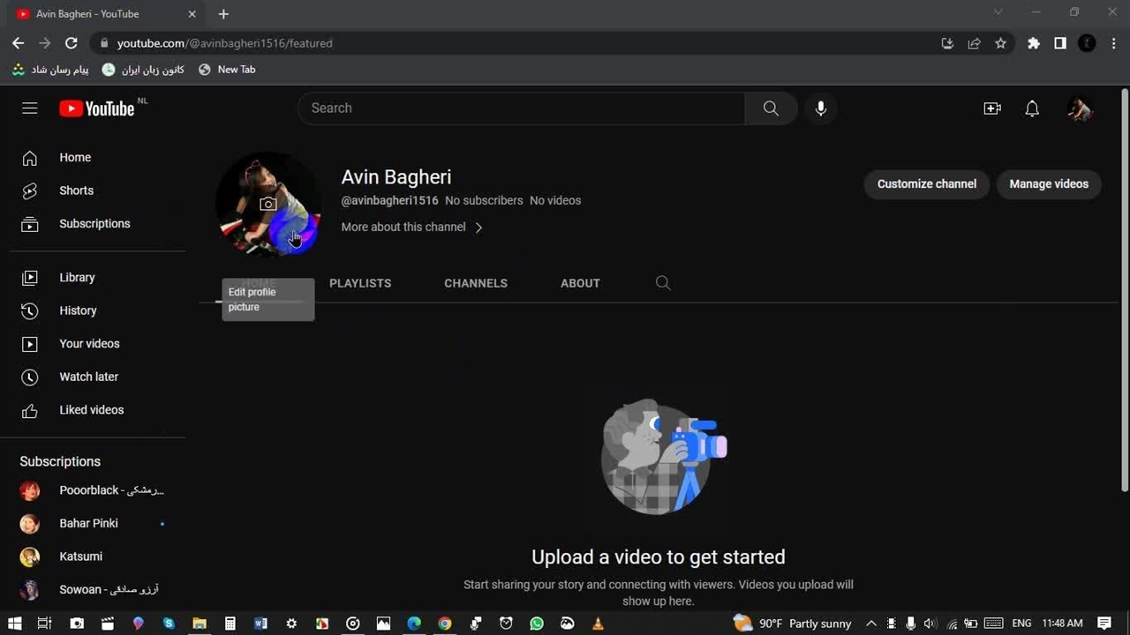Open the channel search magnifier icon
Viewport: 1130px width, 635px height.
(663, 283)
